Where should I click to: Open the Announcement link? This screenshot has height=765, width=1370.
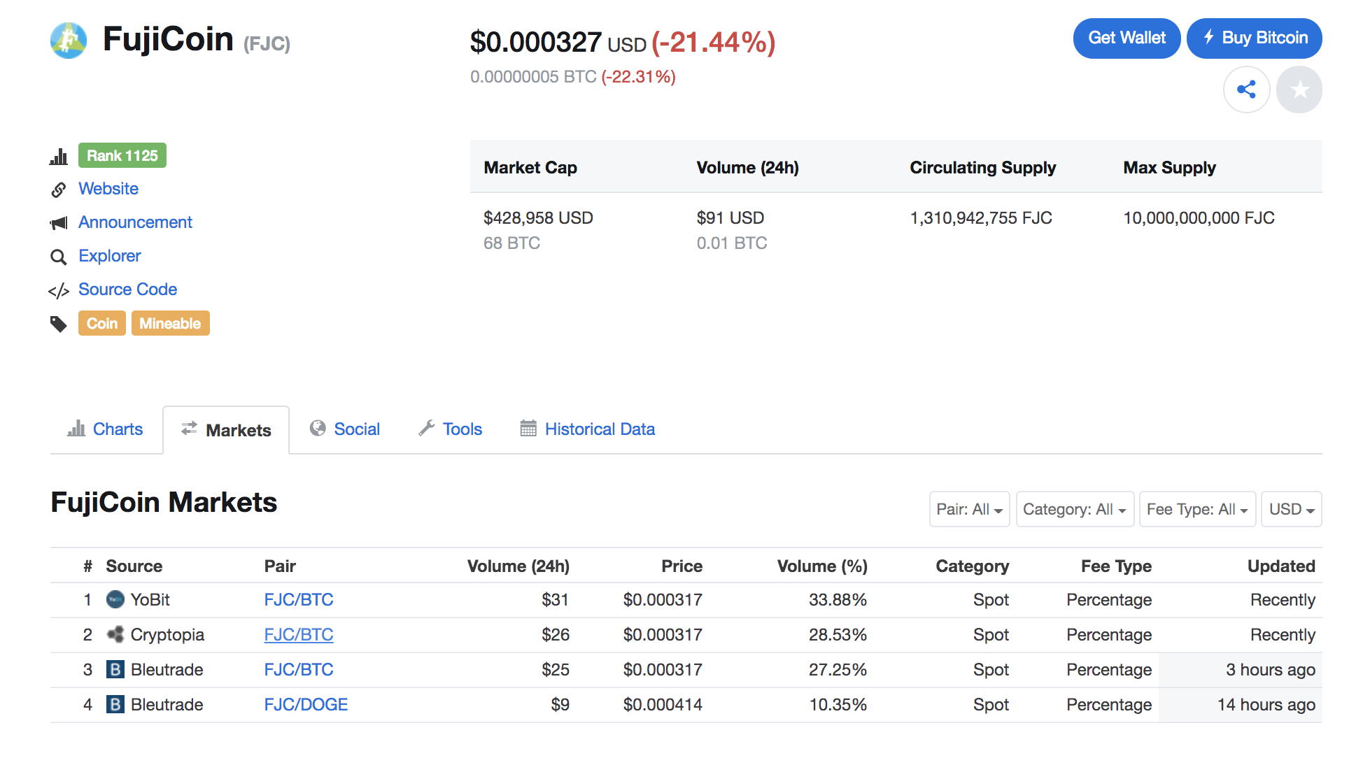[x=135, y=222]
